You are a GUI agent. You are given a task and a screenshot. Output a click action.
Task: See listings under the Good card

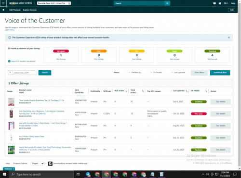point(174,59)
